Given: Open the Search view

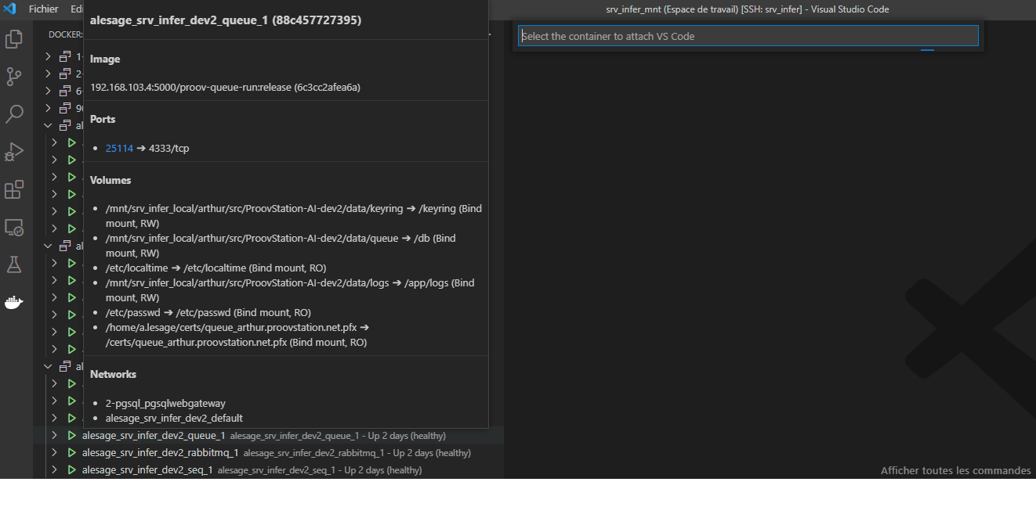Looking at the screenshot, I should [13, 113].
